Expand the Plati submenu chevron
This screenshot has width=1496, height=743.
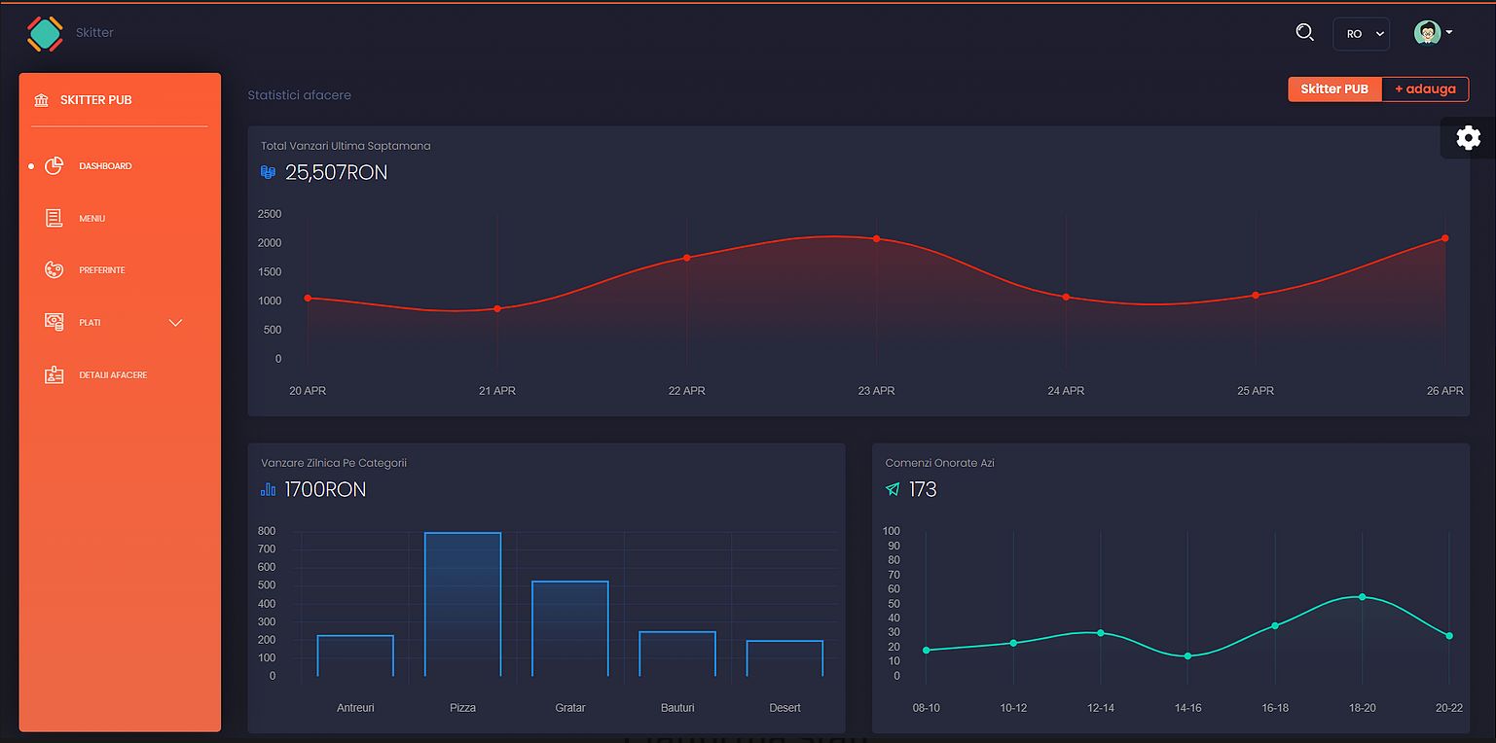176,323
